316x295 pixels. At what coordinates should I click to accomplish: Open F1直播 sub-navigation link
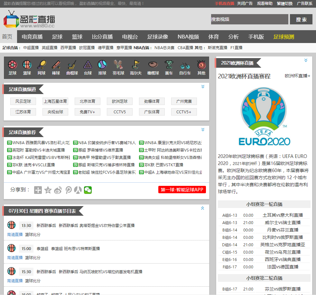237,48
